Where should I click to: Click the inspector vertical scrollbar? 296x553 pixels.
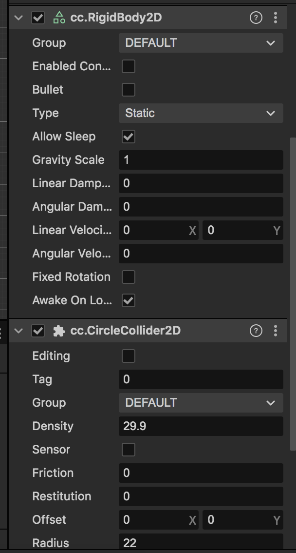tap(293, 294)
